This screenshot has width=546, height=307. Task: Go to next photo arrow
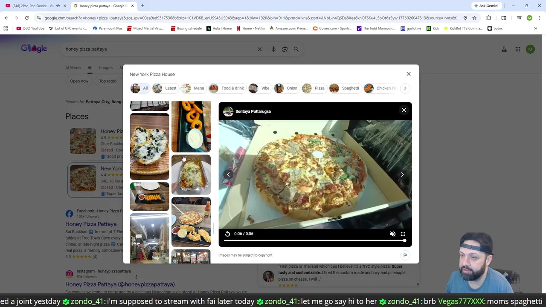click(402, 174)
